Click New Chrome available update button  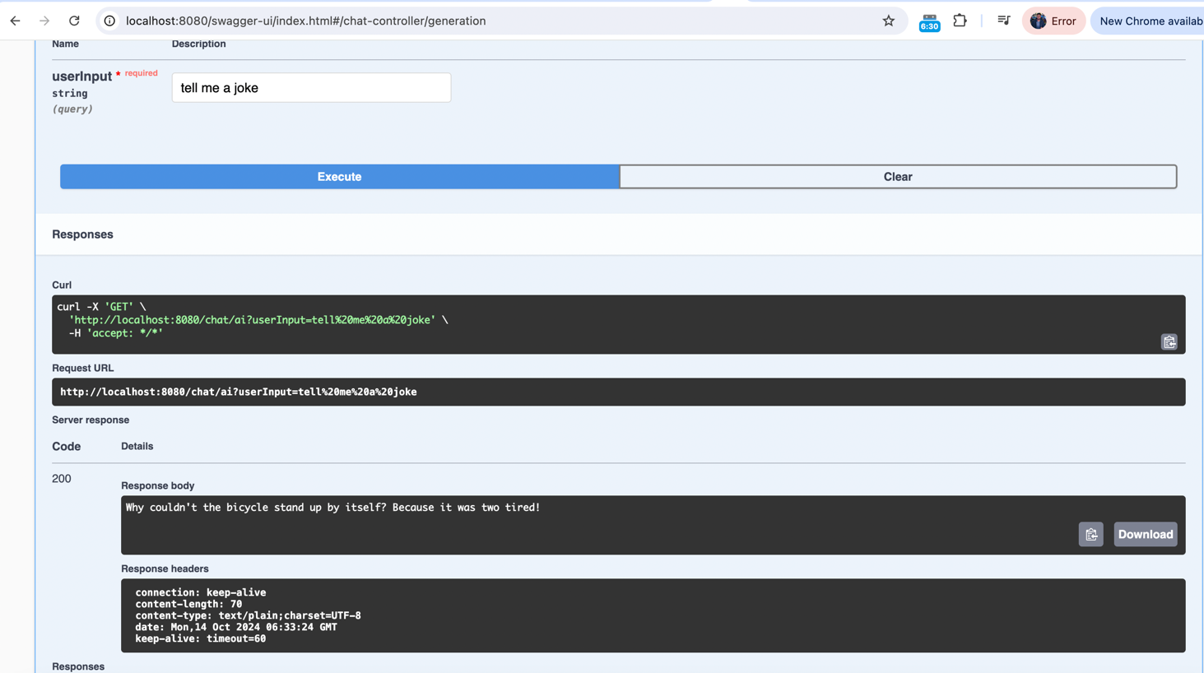(x=1148, y=21)
